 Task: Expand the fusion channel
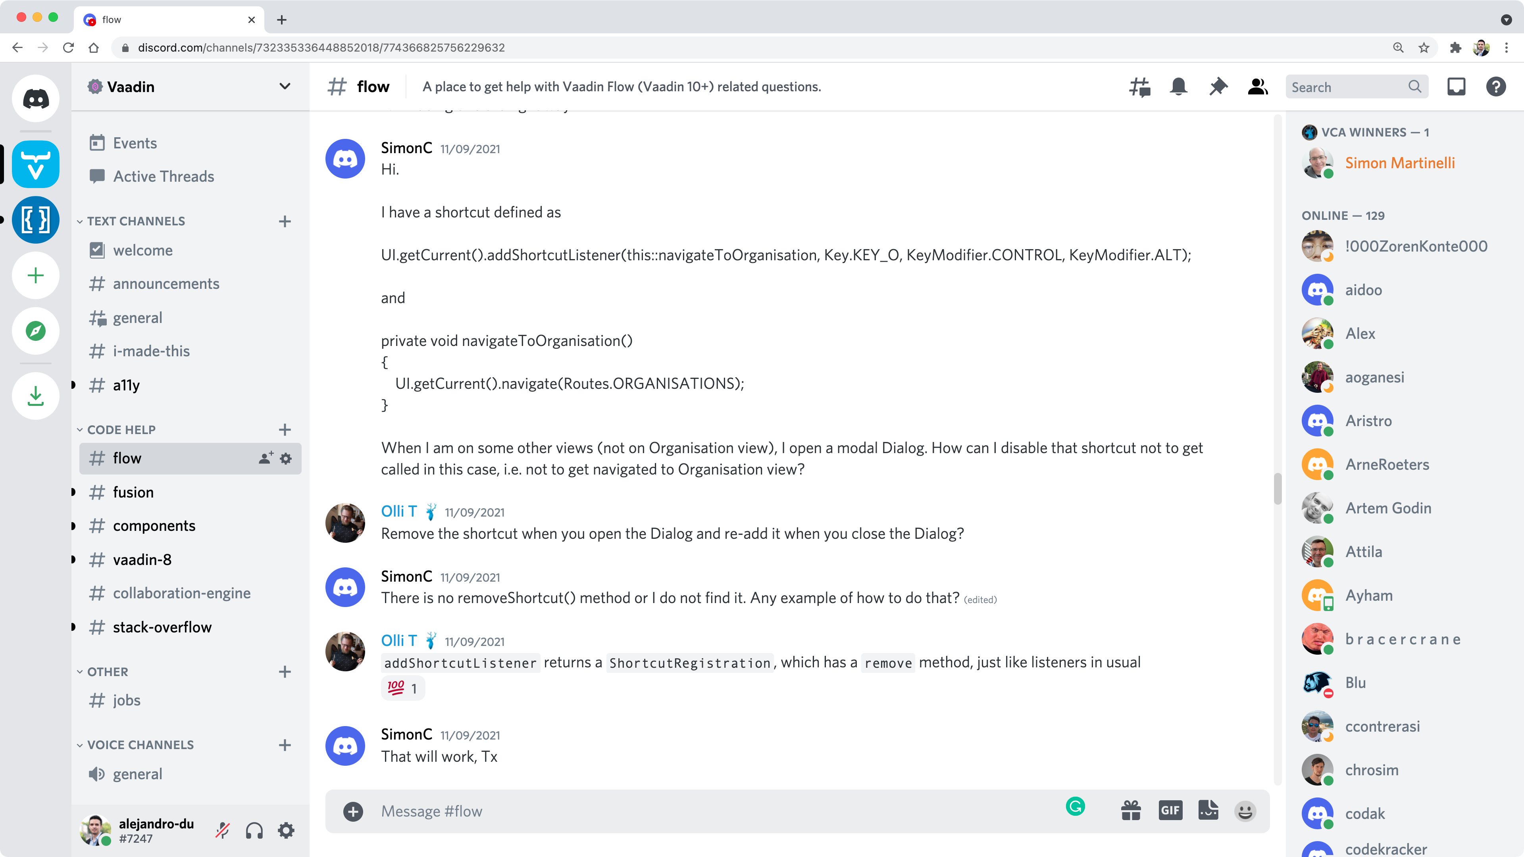(x=73, y=492)
